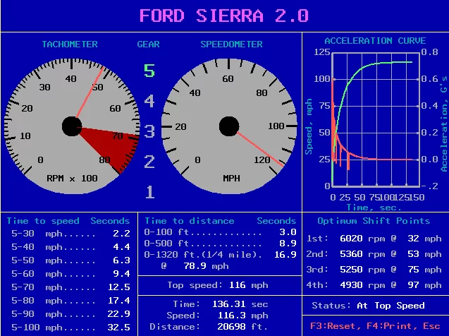Select the 1st gear 6020 rpm row
Image resolution: width=449 pixels, height=336 pixels.
point(374,239)
